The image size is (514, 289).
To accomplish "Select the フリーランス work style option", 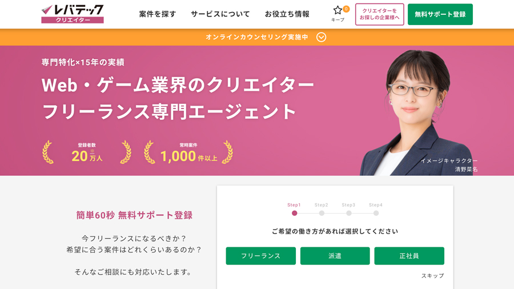I will 261,256.
